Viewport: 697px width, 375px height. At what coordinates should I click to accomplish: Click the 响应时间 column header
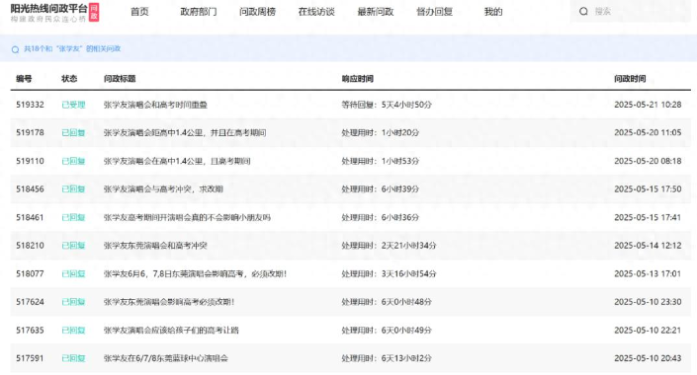tap(357, 79)
